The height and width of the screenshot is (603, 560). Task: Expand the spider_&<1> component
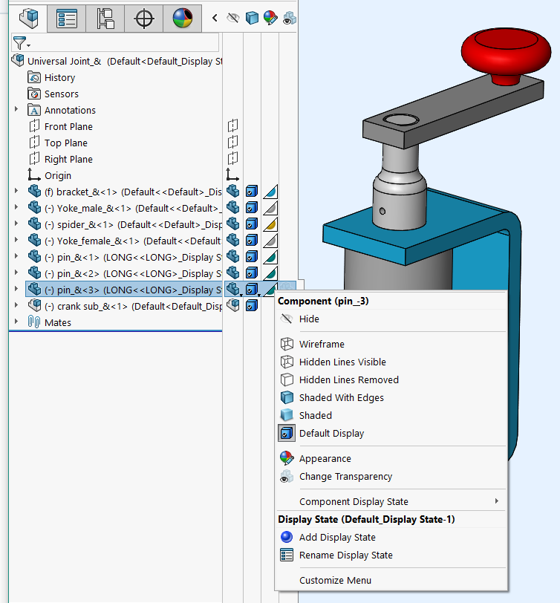click(x=16, y=224)
